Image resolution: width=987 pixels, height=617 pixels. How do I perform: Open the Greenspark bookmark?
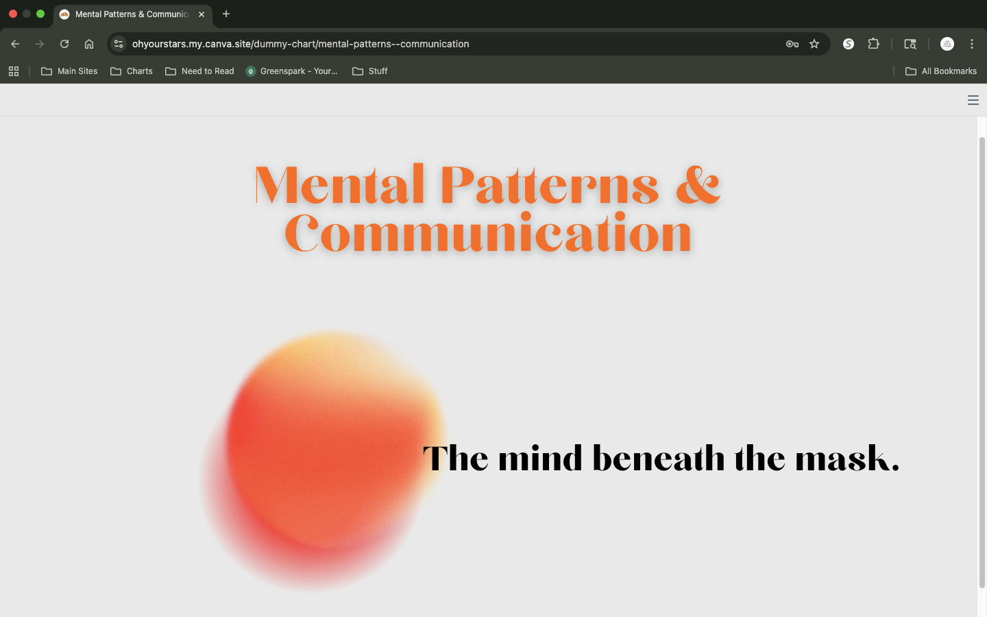[292, 71]
